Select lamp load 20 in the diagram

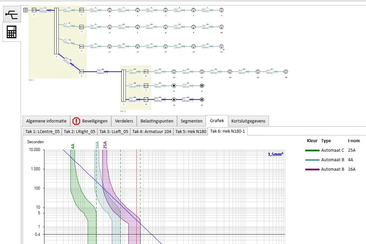click(286, 72)
